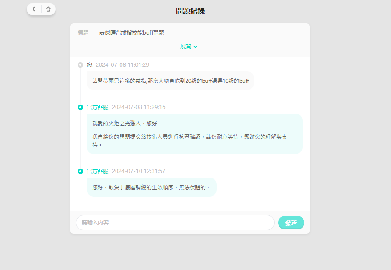Click the 標題 header label
This screenshot has width=391, height=270.
coord(83,32)
